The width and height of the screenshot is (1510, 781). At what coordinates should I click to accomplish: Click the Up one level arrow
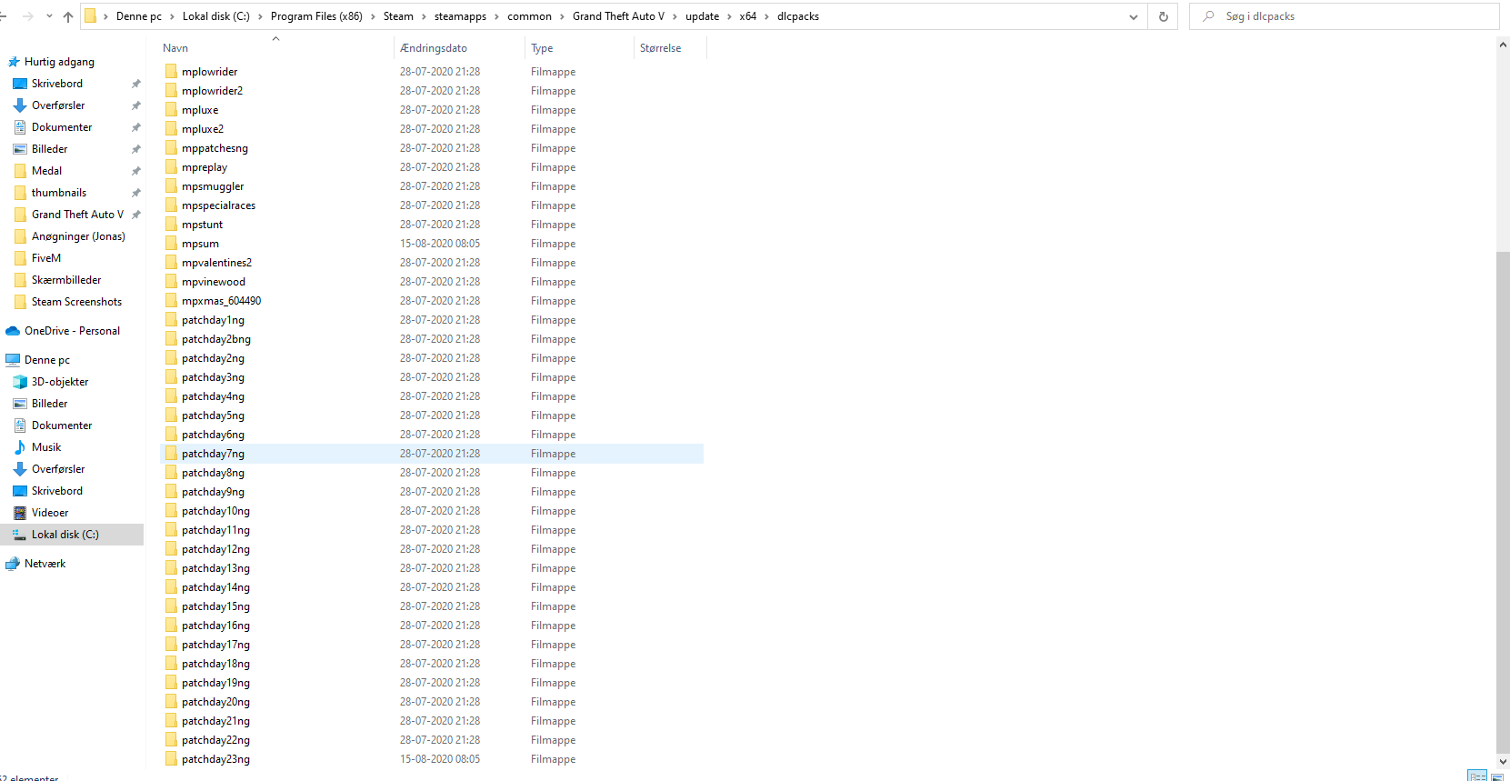click(x=68, y=16)
